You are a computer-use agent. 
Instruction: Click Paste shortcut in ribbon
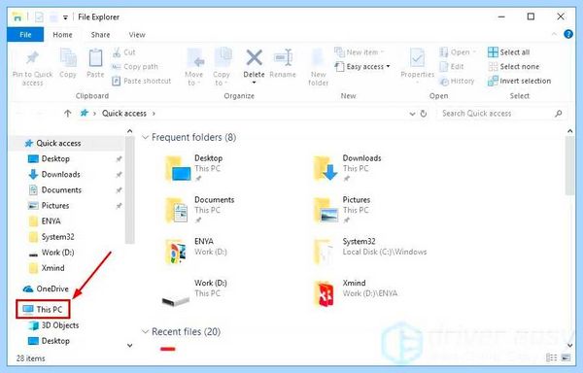tap(142, 81)
